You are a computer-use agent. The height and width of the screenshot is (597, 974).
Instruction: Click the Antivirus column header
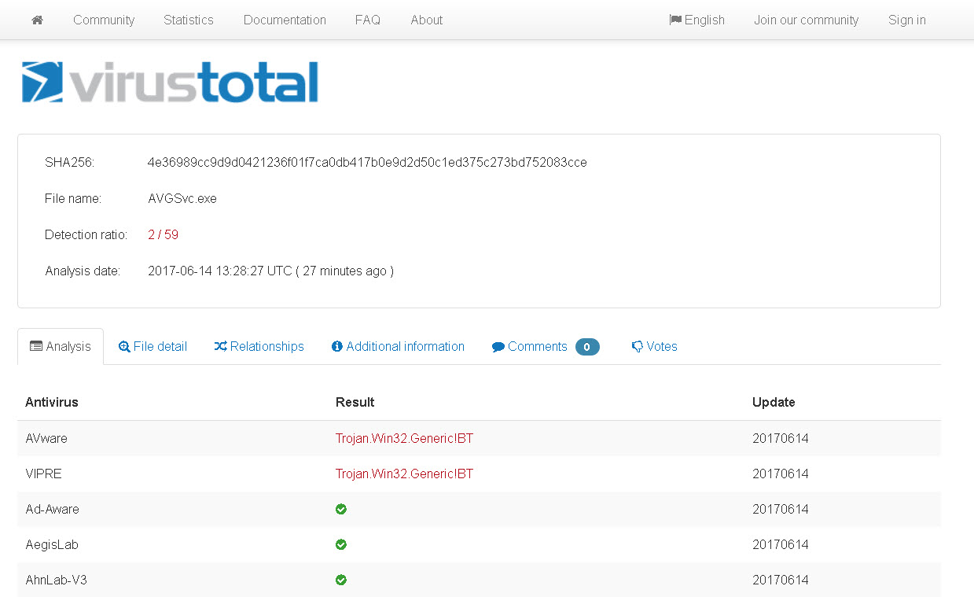pos(52,402)
